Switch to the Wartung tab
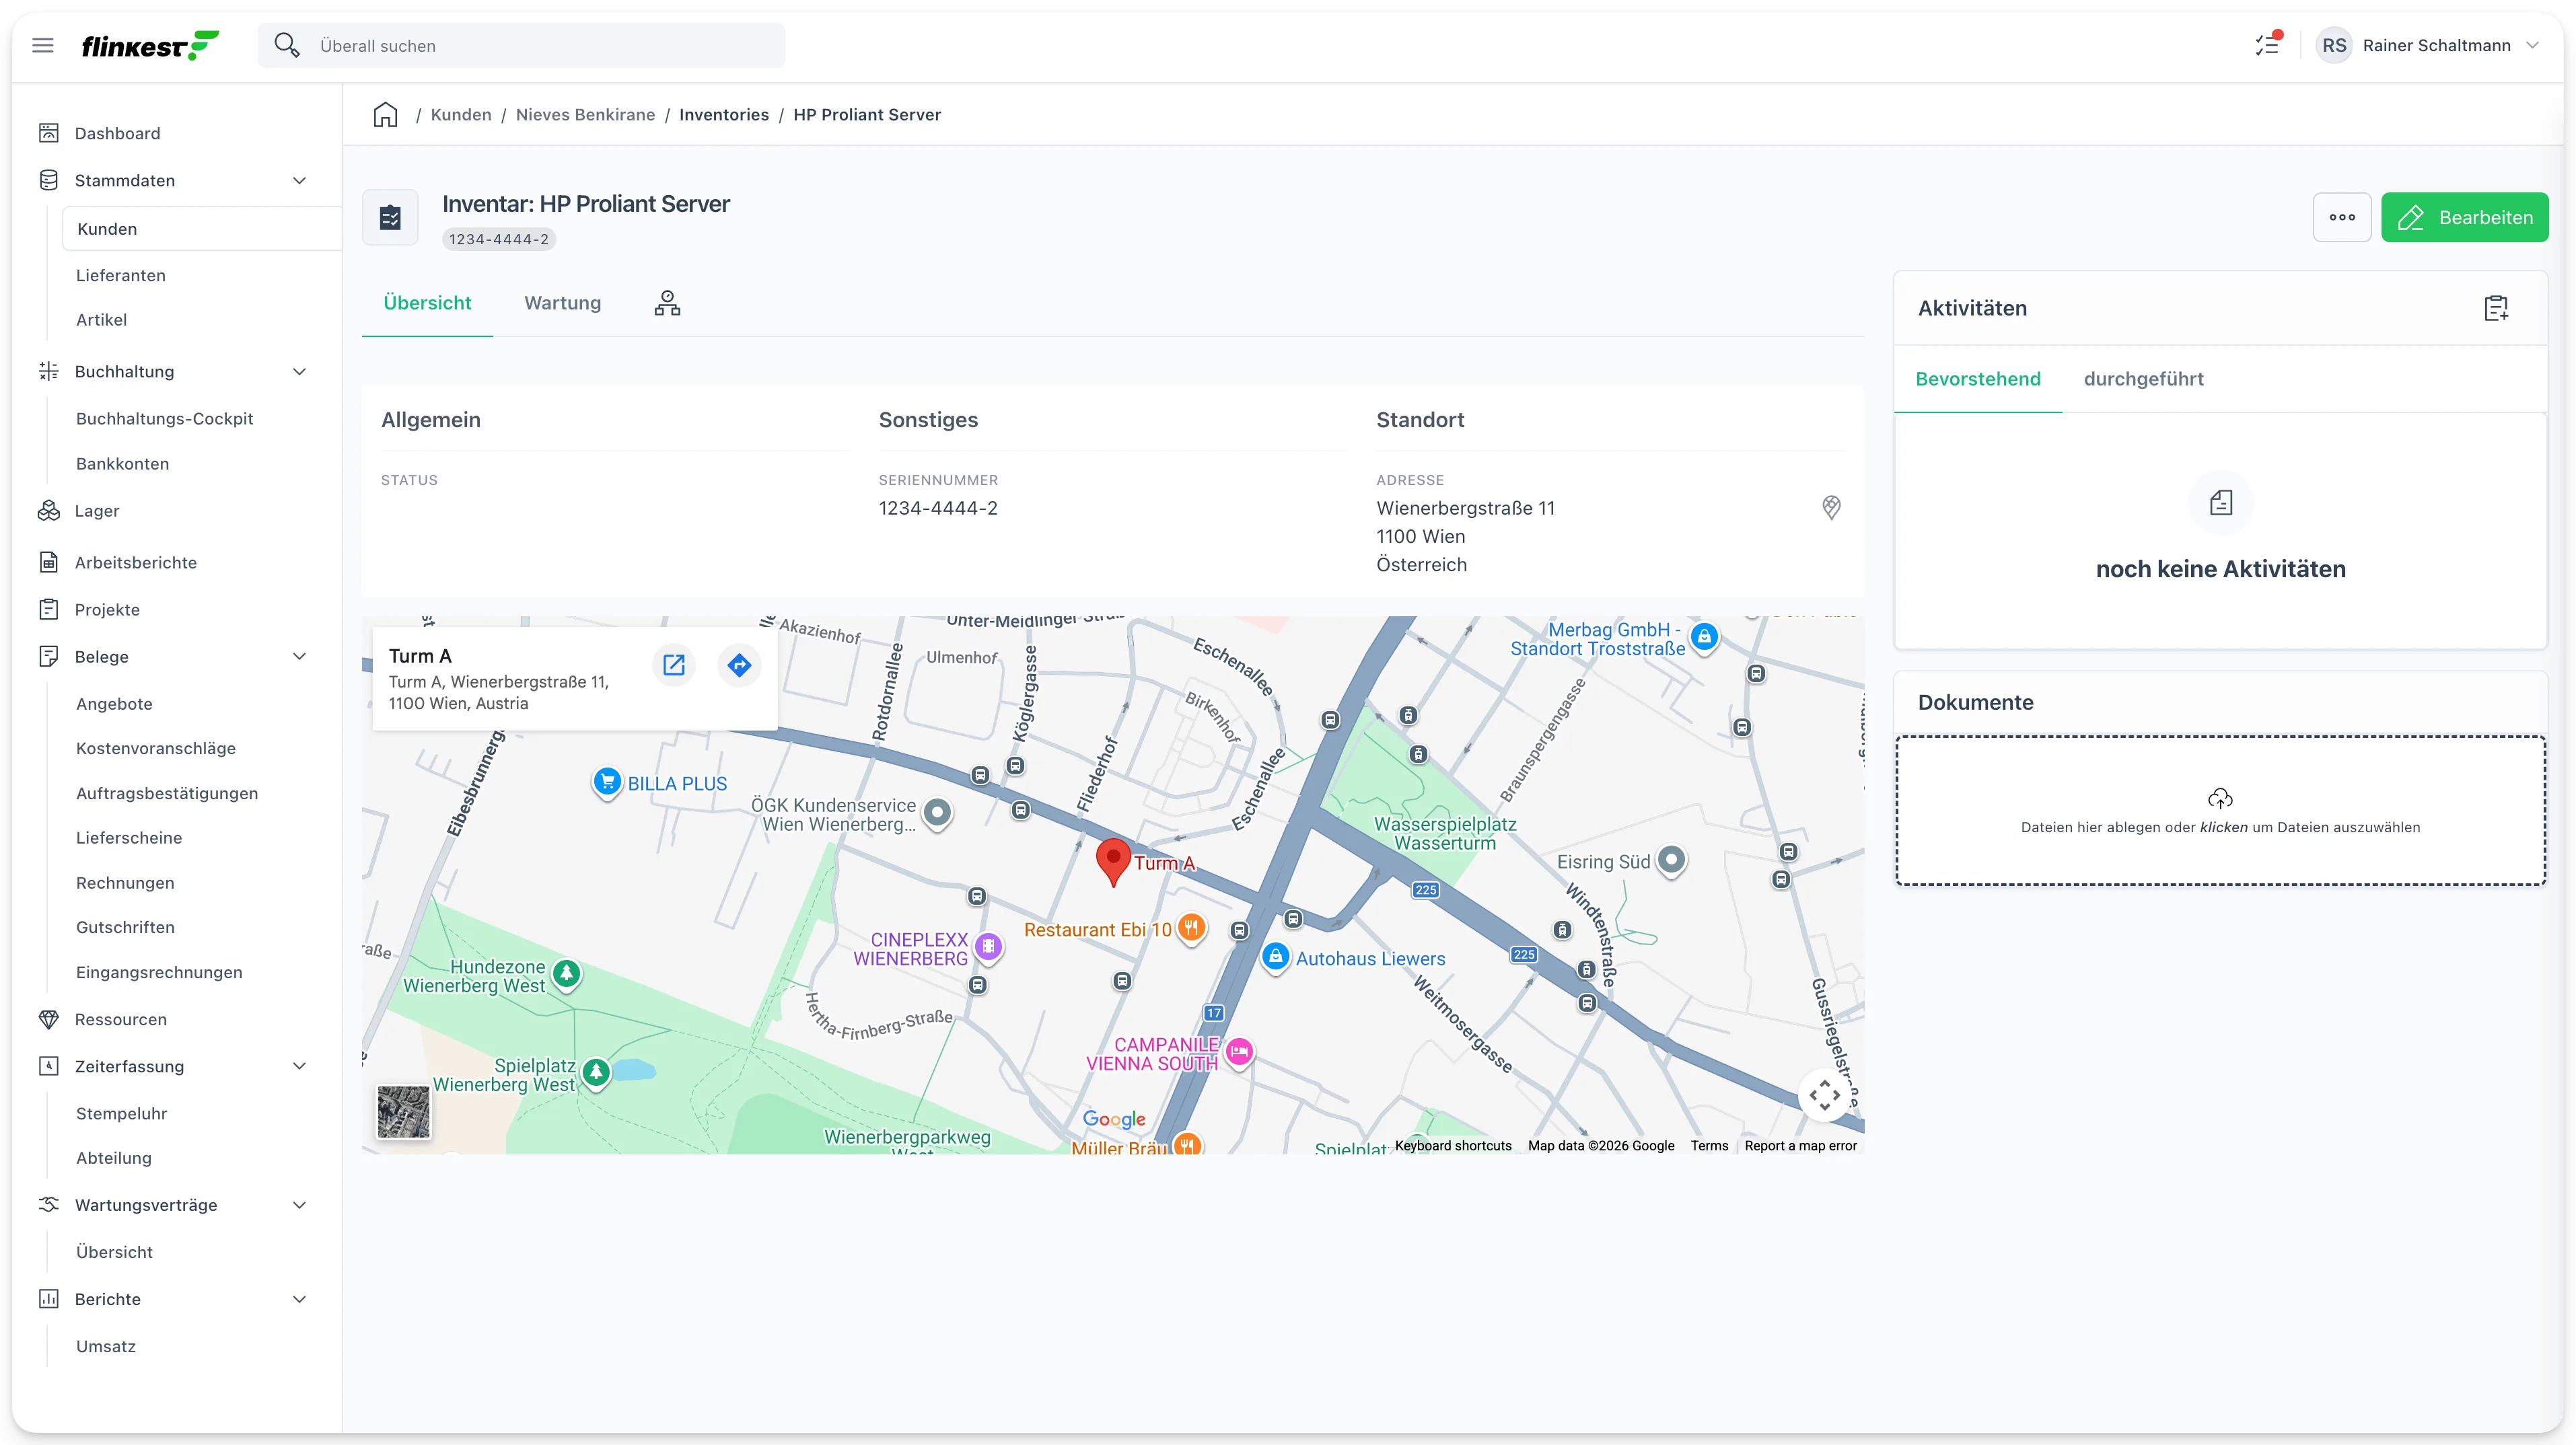Image resolution: width=2576 pixels, height=1445 pixels. click(x=563, y=303)
